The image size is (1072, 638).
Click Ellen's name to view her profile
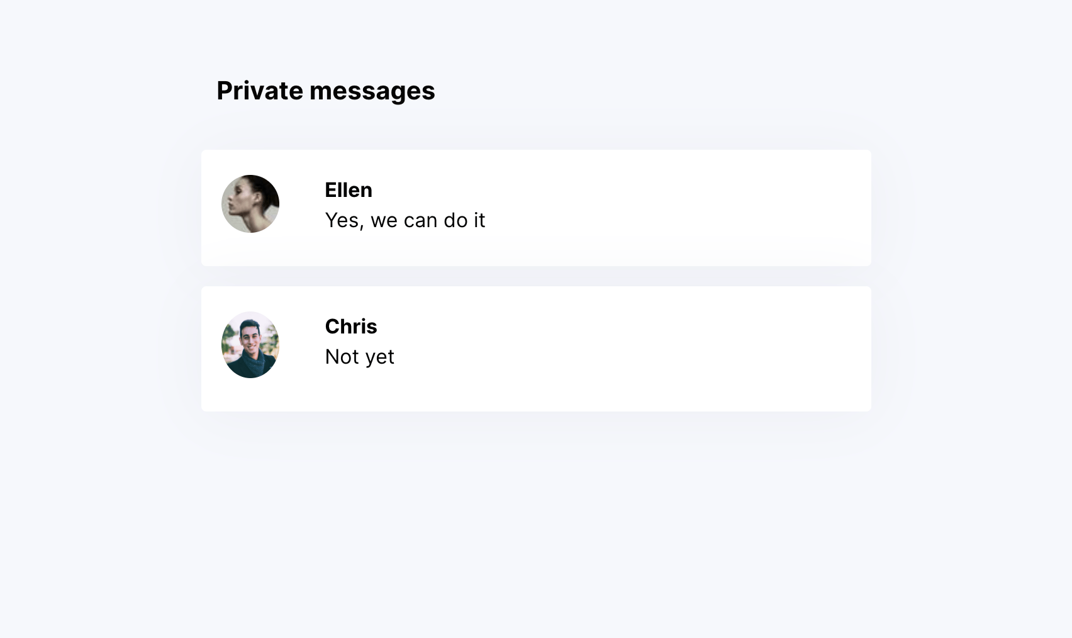tap(349, 189)
